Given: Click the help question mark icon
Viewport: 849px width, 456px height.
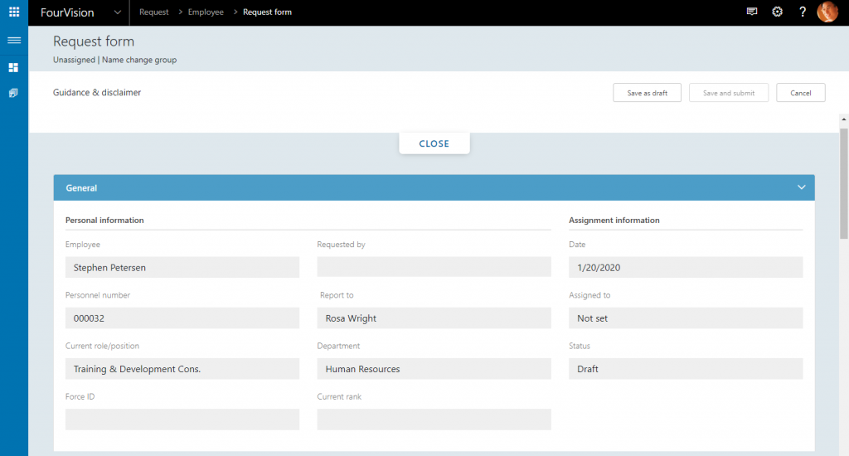Looking at the screenshot, I should point(803,12).
